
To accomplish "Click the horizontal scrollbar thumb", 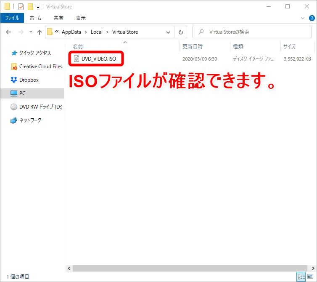I will 190,268.
